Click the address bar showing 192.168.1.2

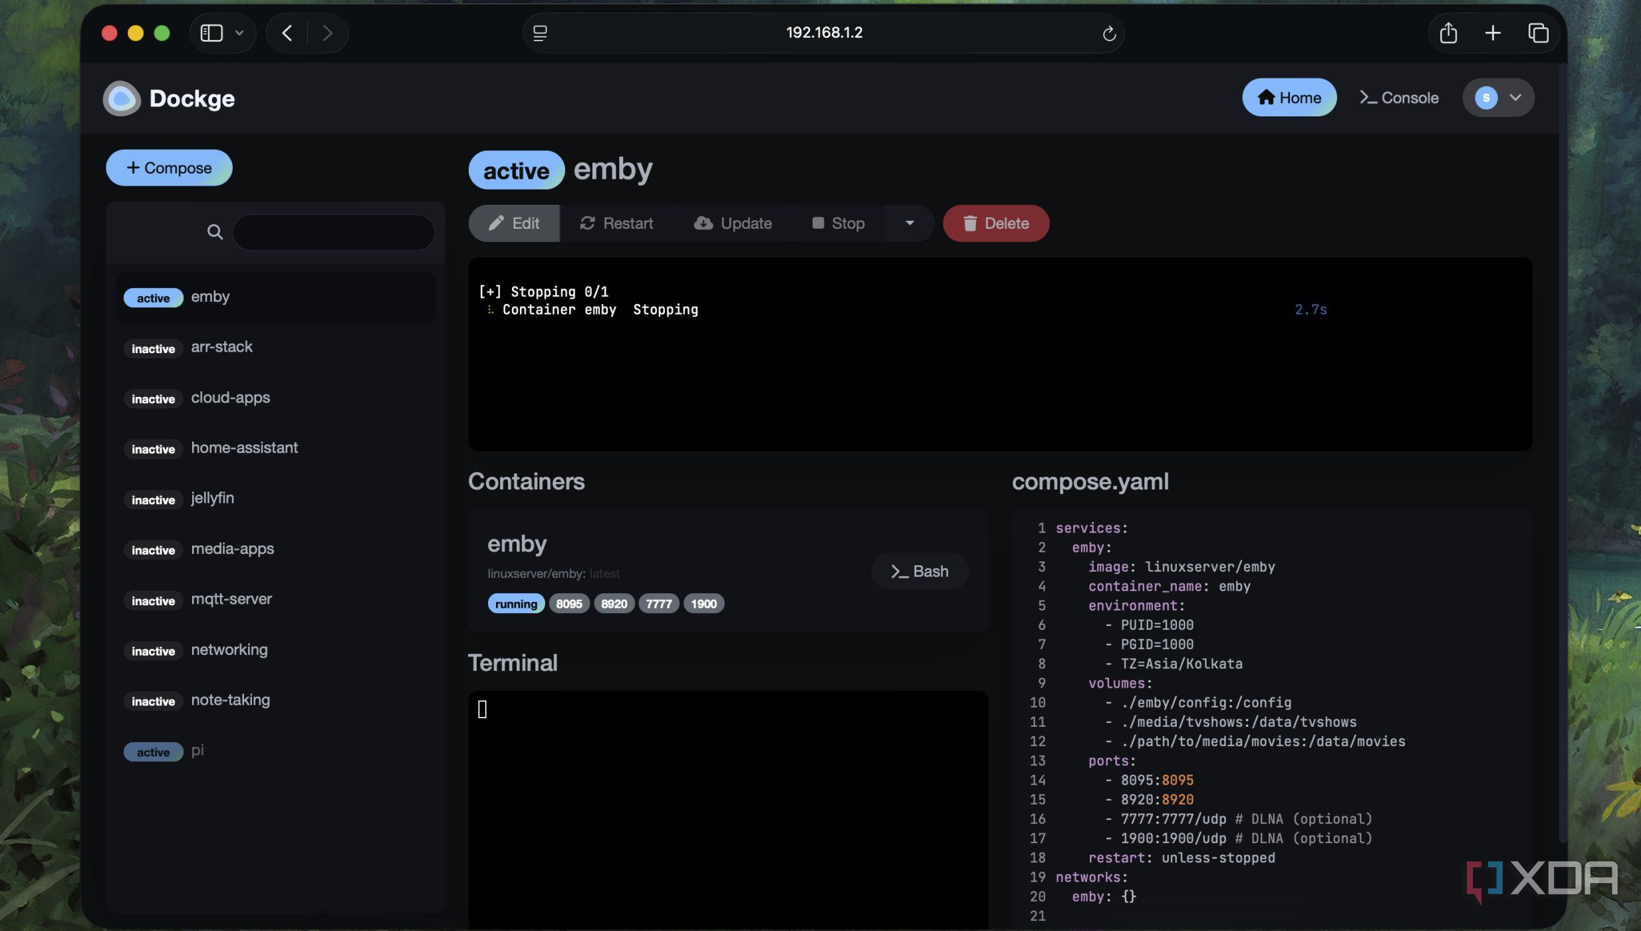click(824, 33)
